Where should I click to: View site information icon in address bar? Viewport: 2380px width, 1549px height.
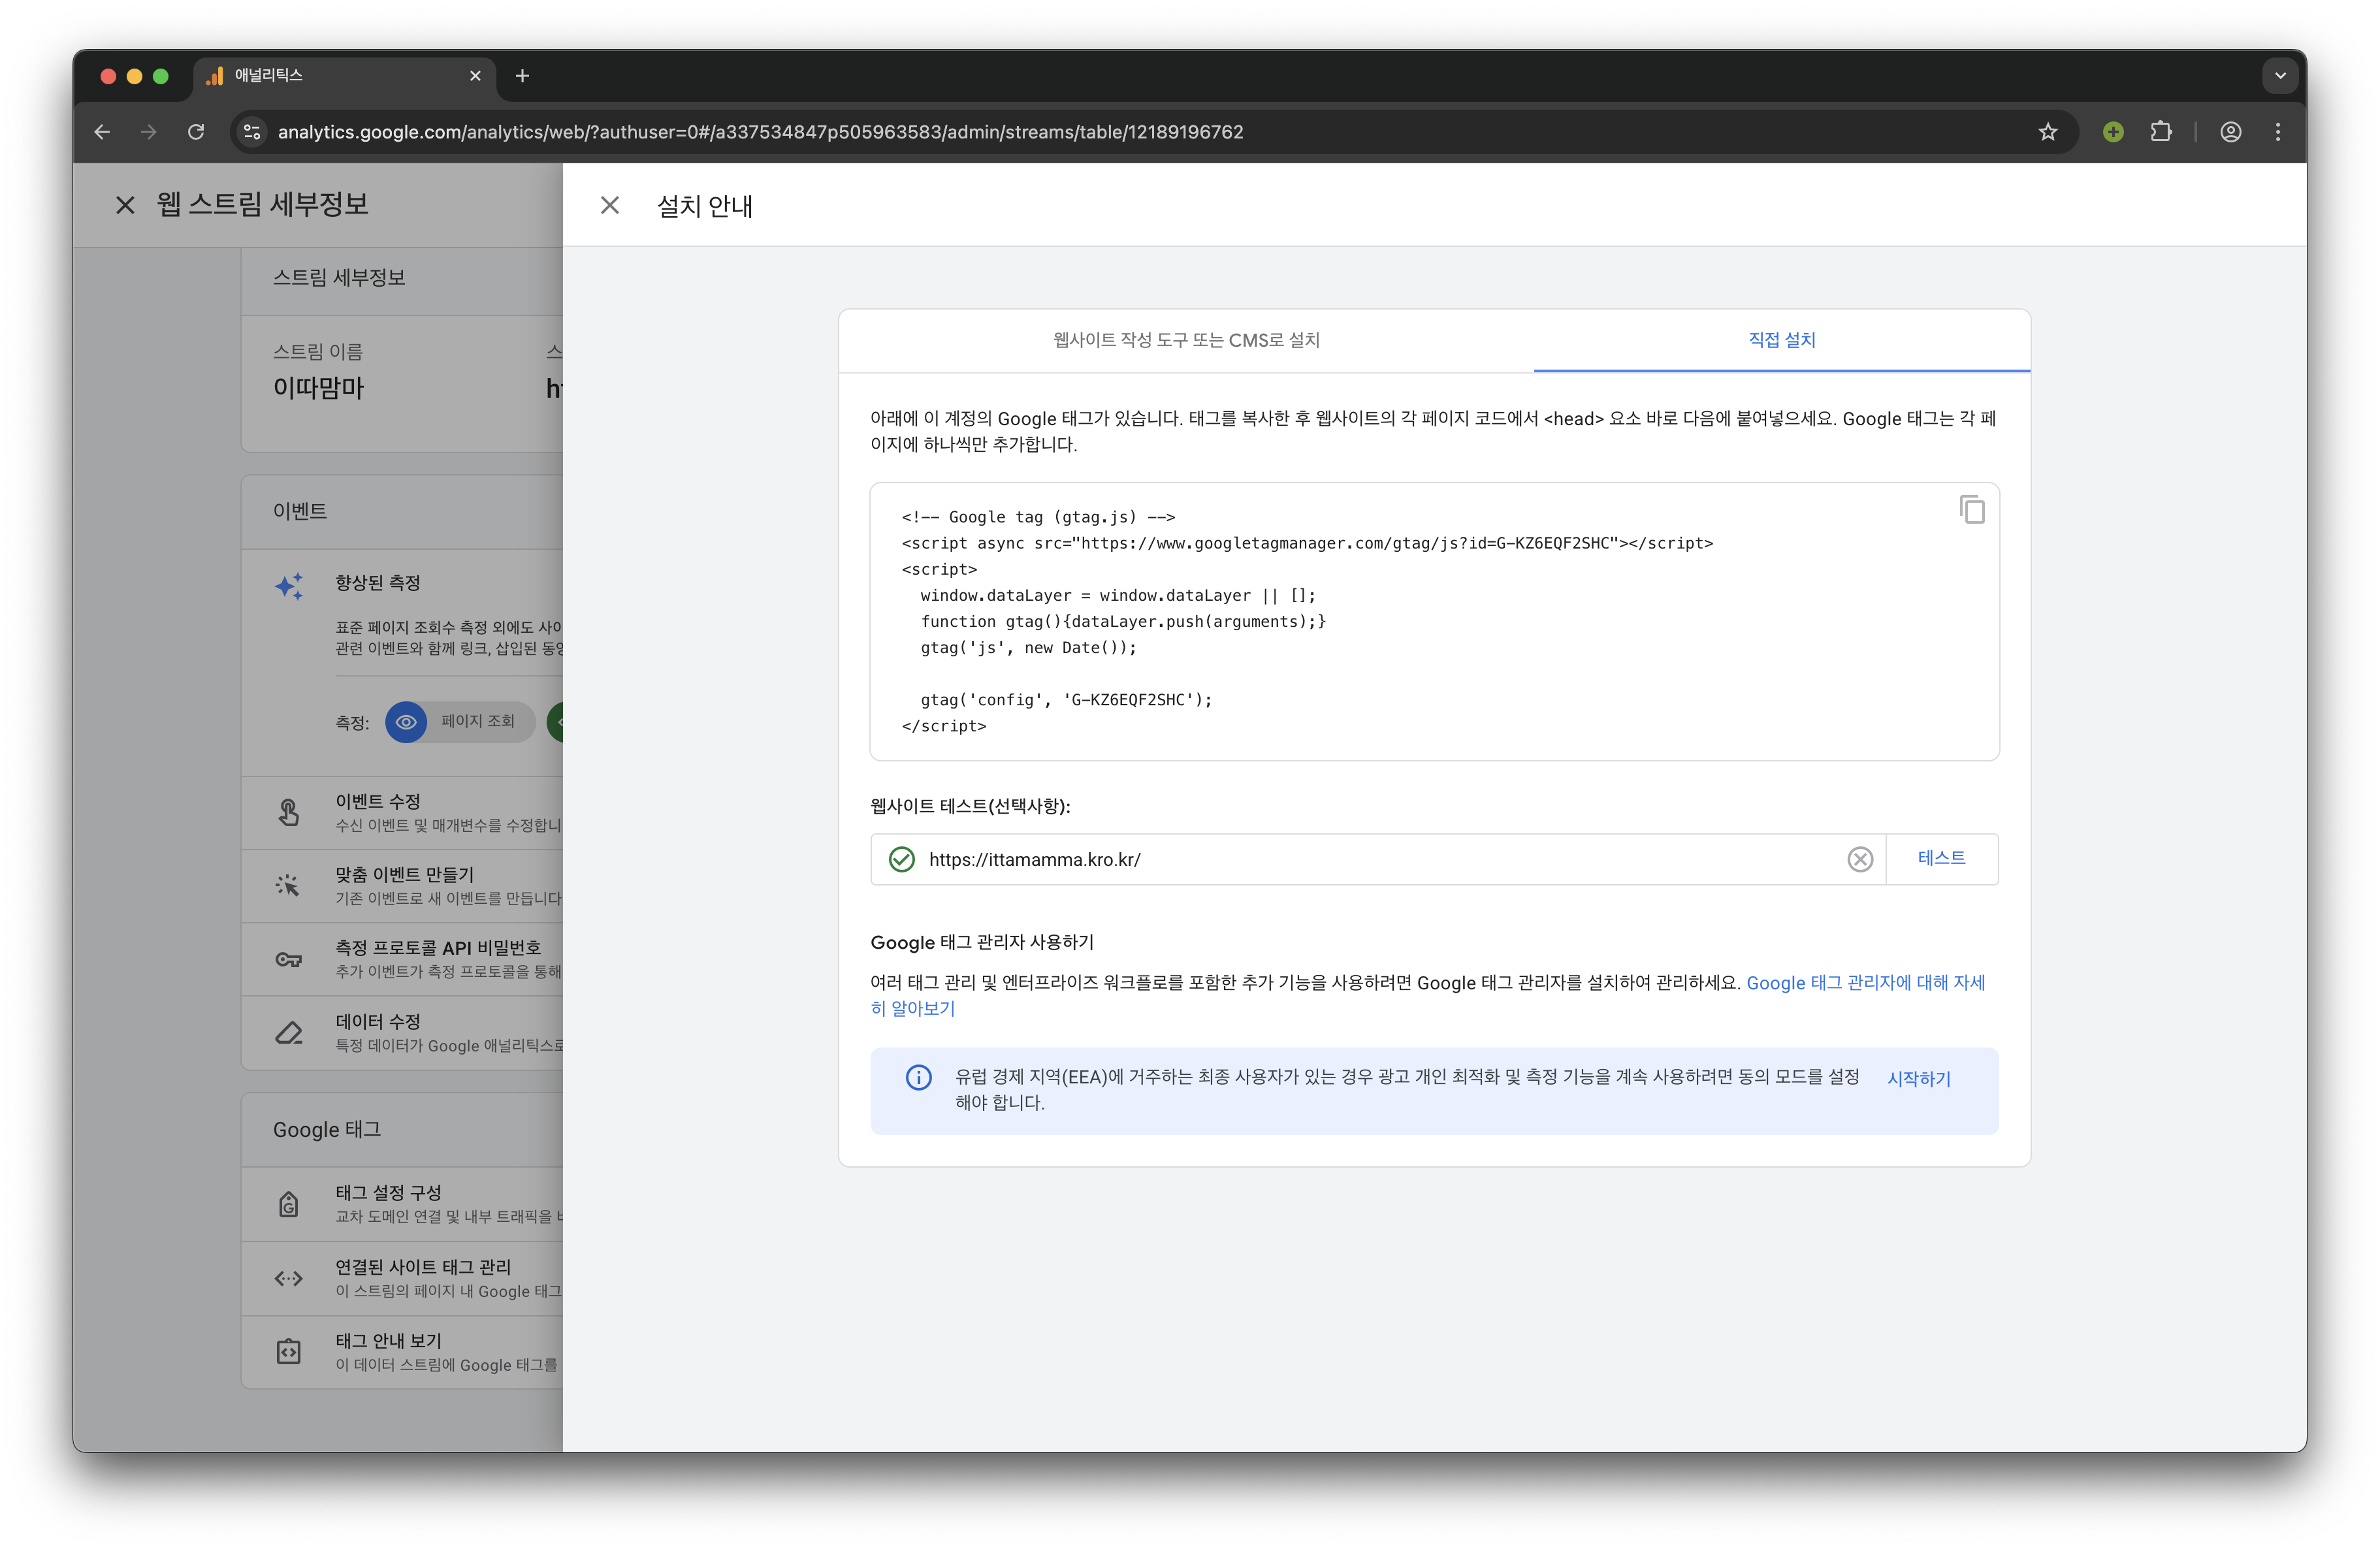252,132
